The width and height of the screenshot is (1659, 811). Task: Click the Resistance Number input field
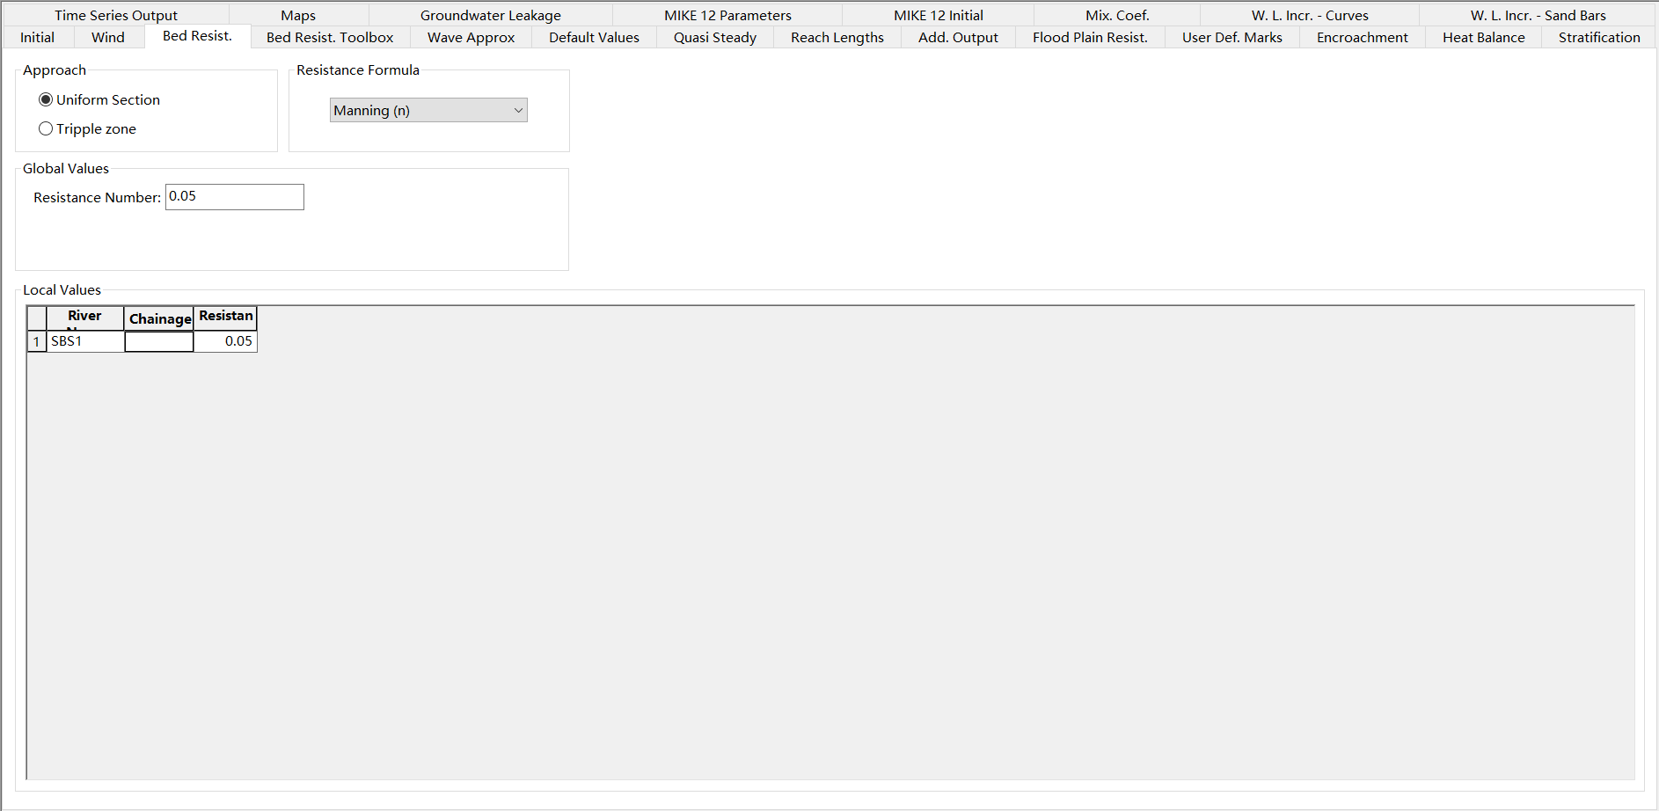(234, 197)
